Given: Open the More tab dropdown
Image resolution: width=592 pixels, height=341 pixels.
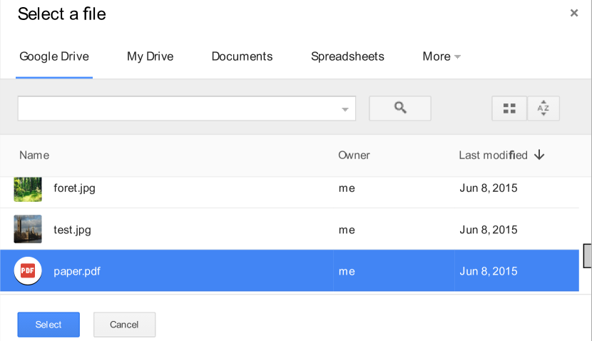Looking at the screenshot, I should (442, 56).
